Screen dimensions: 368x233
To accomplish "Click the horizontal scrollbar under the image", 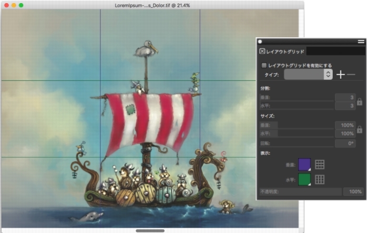I will [x=150, y=230].
